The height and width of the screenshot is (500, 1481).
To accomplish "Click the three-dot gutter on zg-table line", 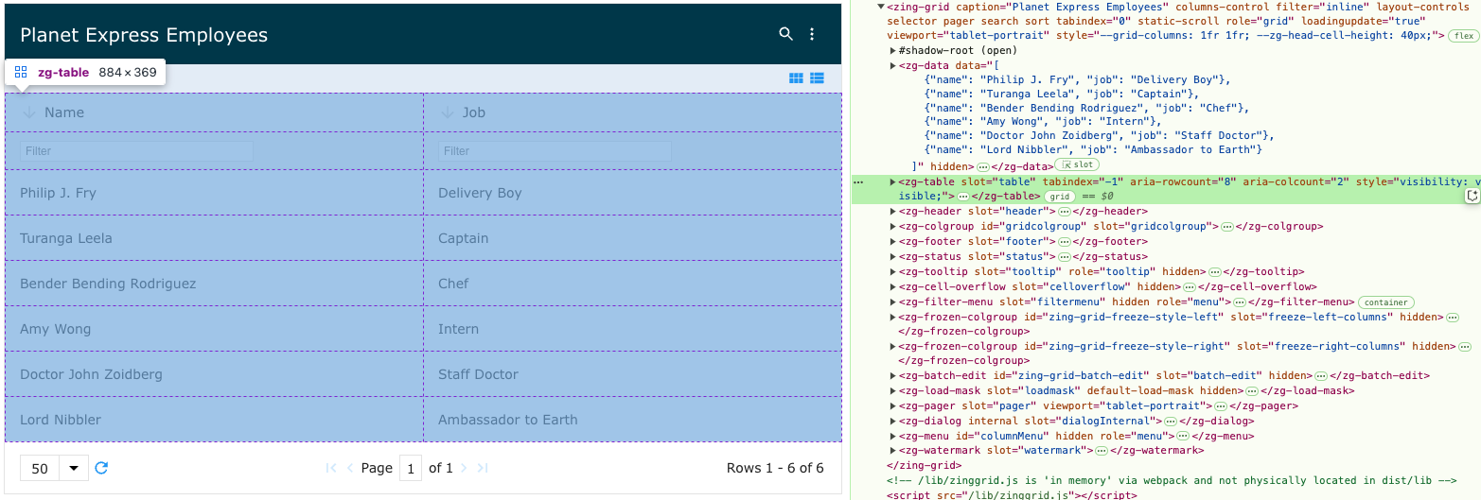I will 857,181.
